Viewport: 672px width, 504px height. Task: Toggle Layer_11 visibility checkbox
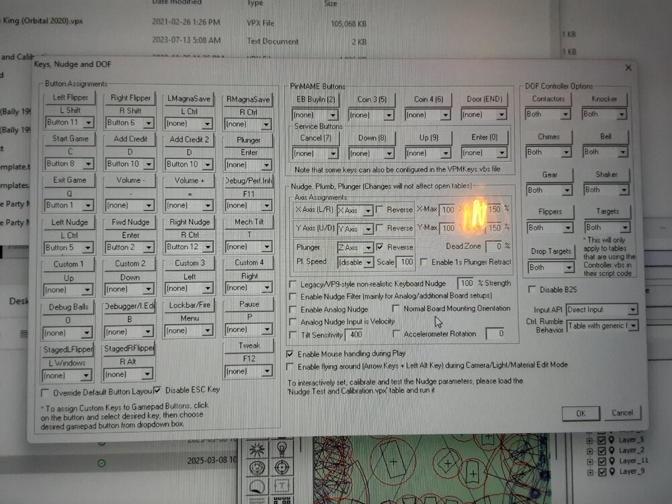tap(601, 461)
